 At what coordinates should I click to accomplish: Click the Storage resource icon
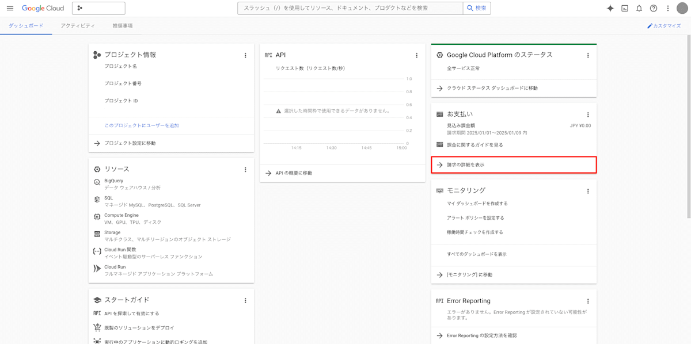point(97,234)
